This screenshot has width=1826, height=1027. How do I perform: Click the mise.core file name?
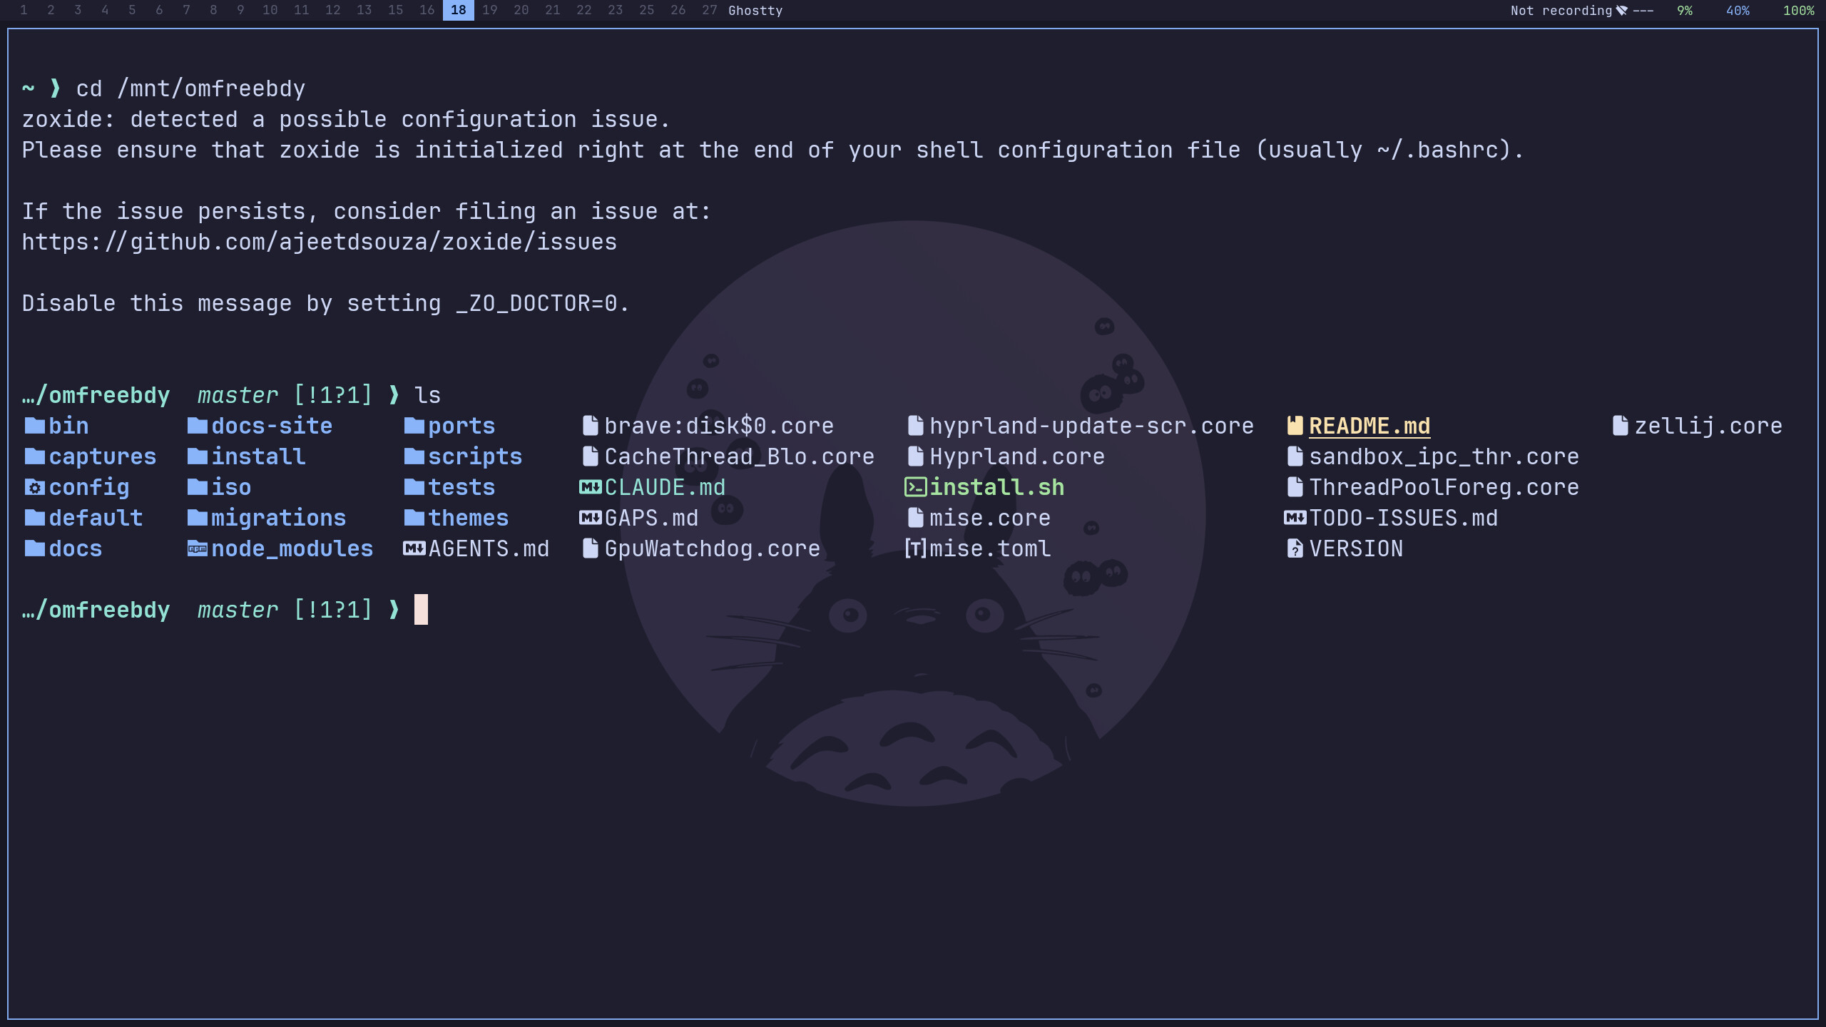[990, 518]
